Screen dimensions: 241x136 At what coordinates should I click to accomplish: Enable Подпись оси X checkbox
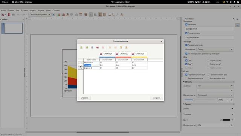point(208,60)
